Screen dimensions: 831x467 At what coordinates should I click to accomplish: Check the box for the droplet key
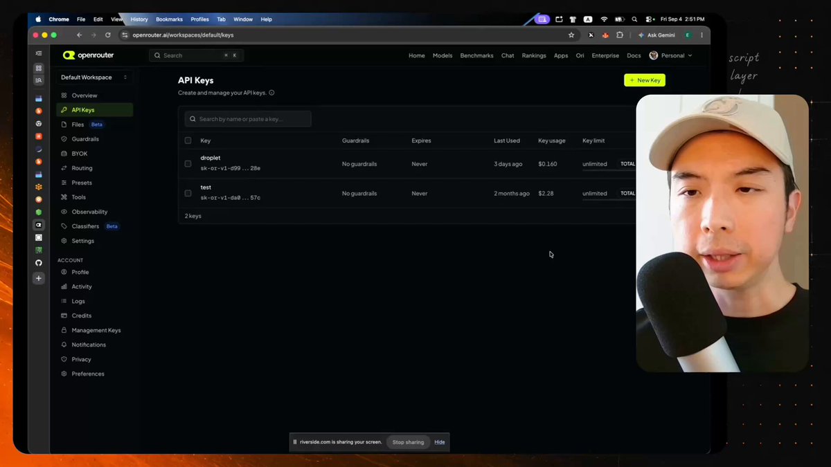(188, 164)
